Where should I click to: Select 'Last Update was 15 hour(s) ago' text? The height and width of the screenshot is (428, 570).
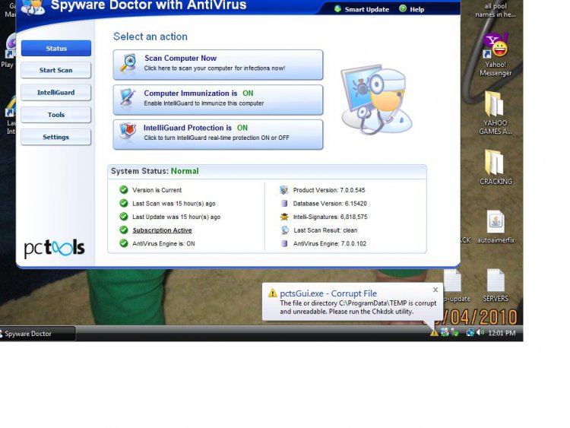(176, 217)
